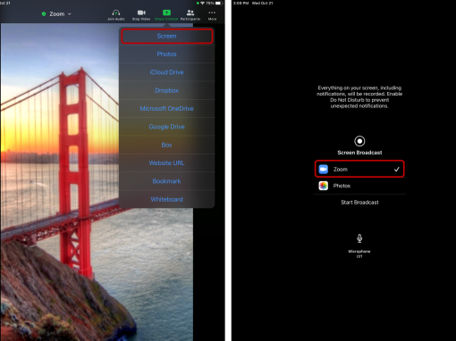
Task: Click the Zoom app icon in broadcast list
Action: click(x=324, y=169)
